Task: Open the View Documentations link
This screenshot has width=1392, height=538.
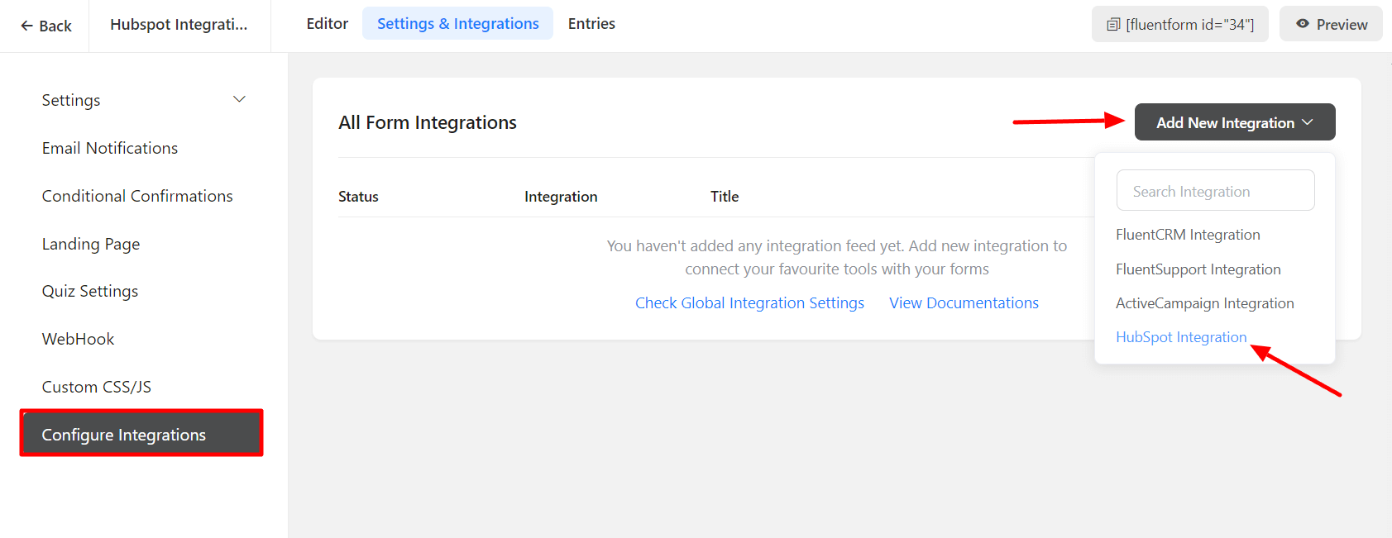Action: coord(964,303)
